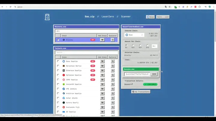Click Add Chain icon for Gravity
216x121 pixels.
(102, 40)
